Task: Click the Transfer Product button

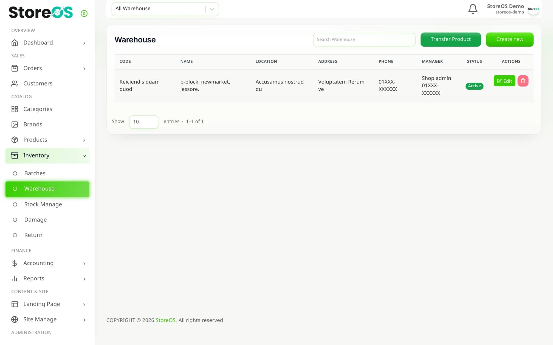Action: pyautogui.click(x=450, y=39)
